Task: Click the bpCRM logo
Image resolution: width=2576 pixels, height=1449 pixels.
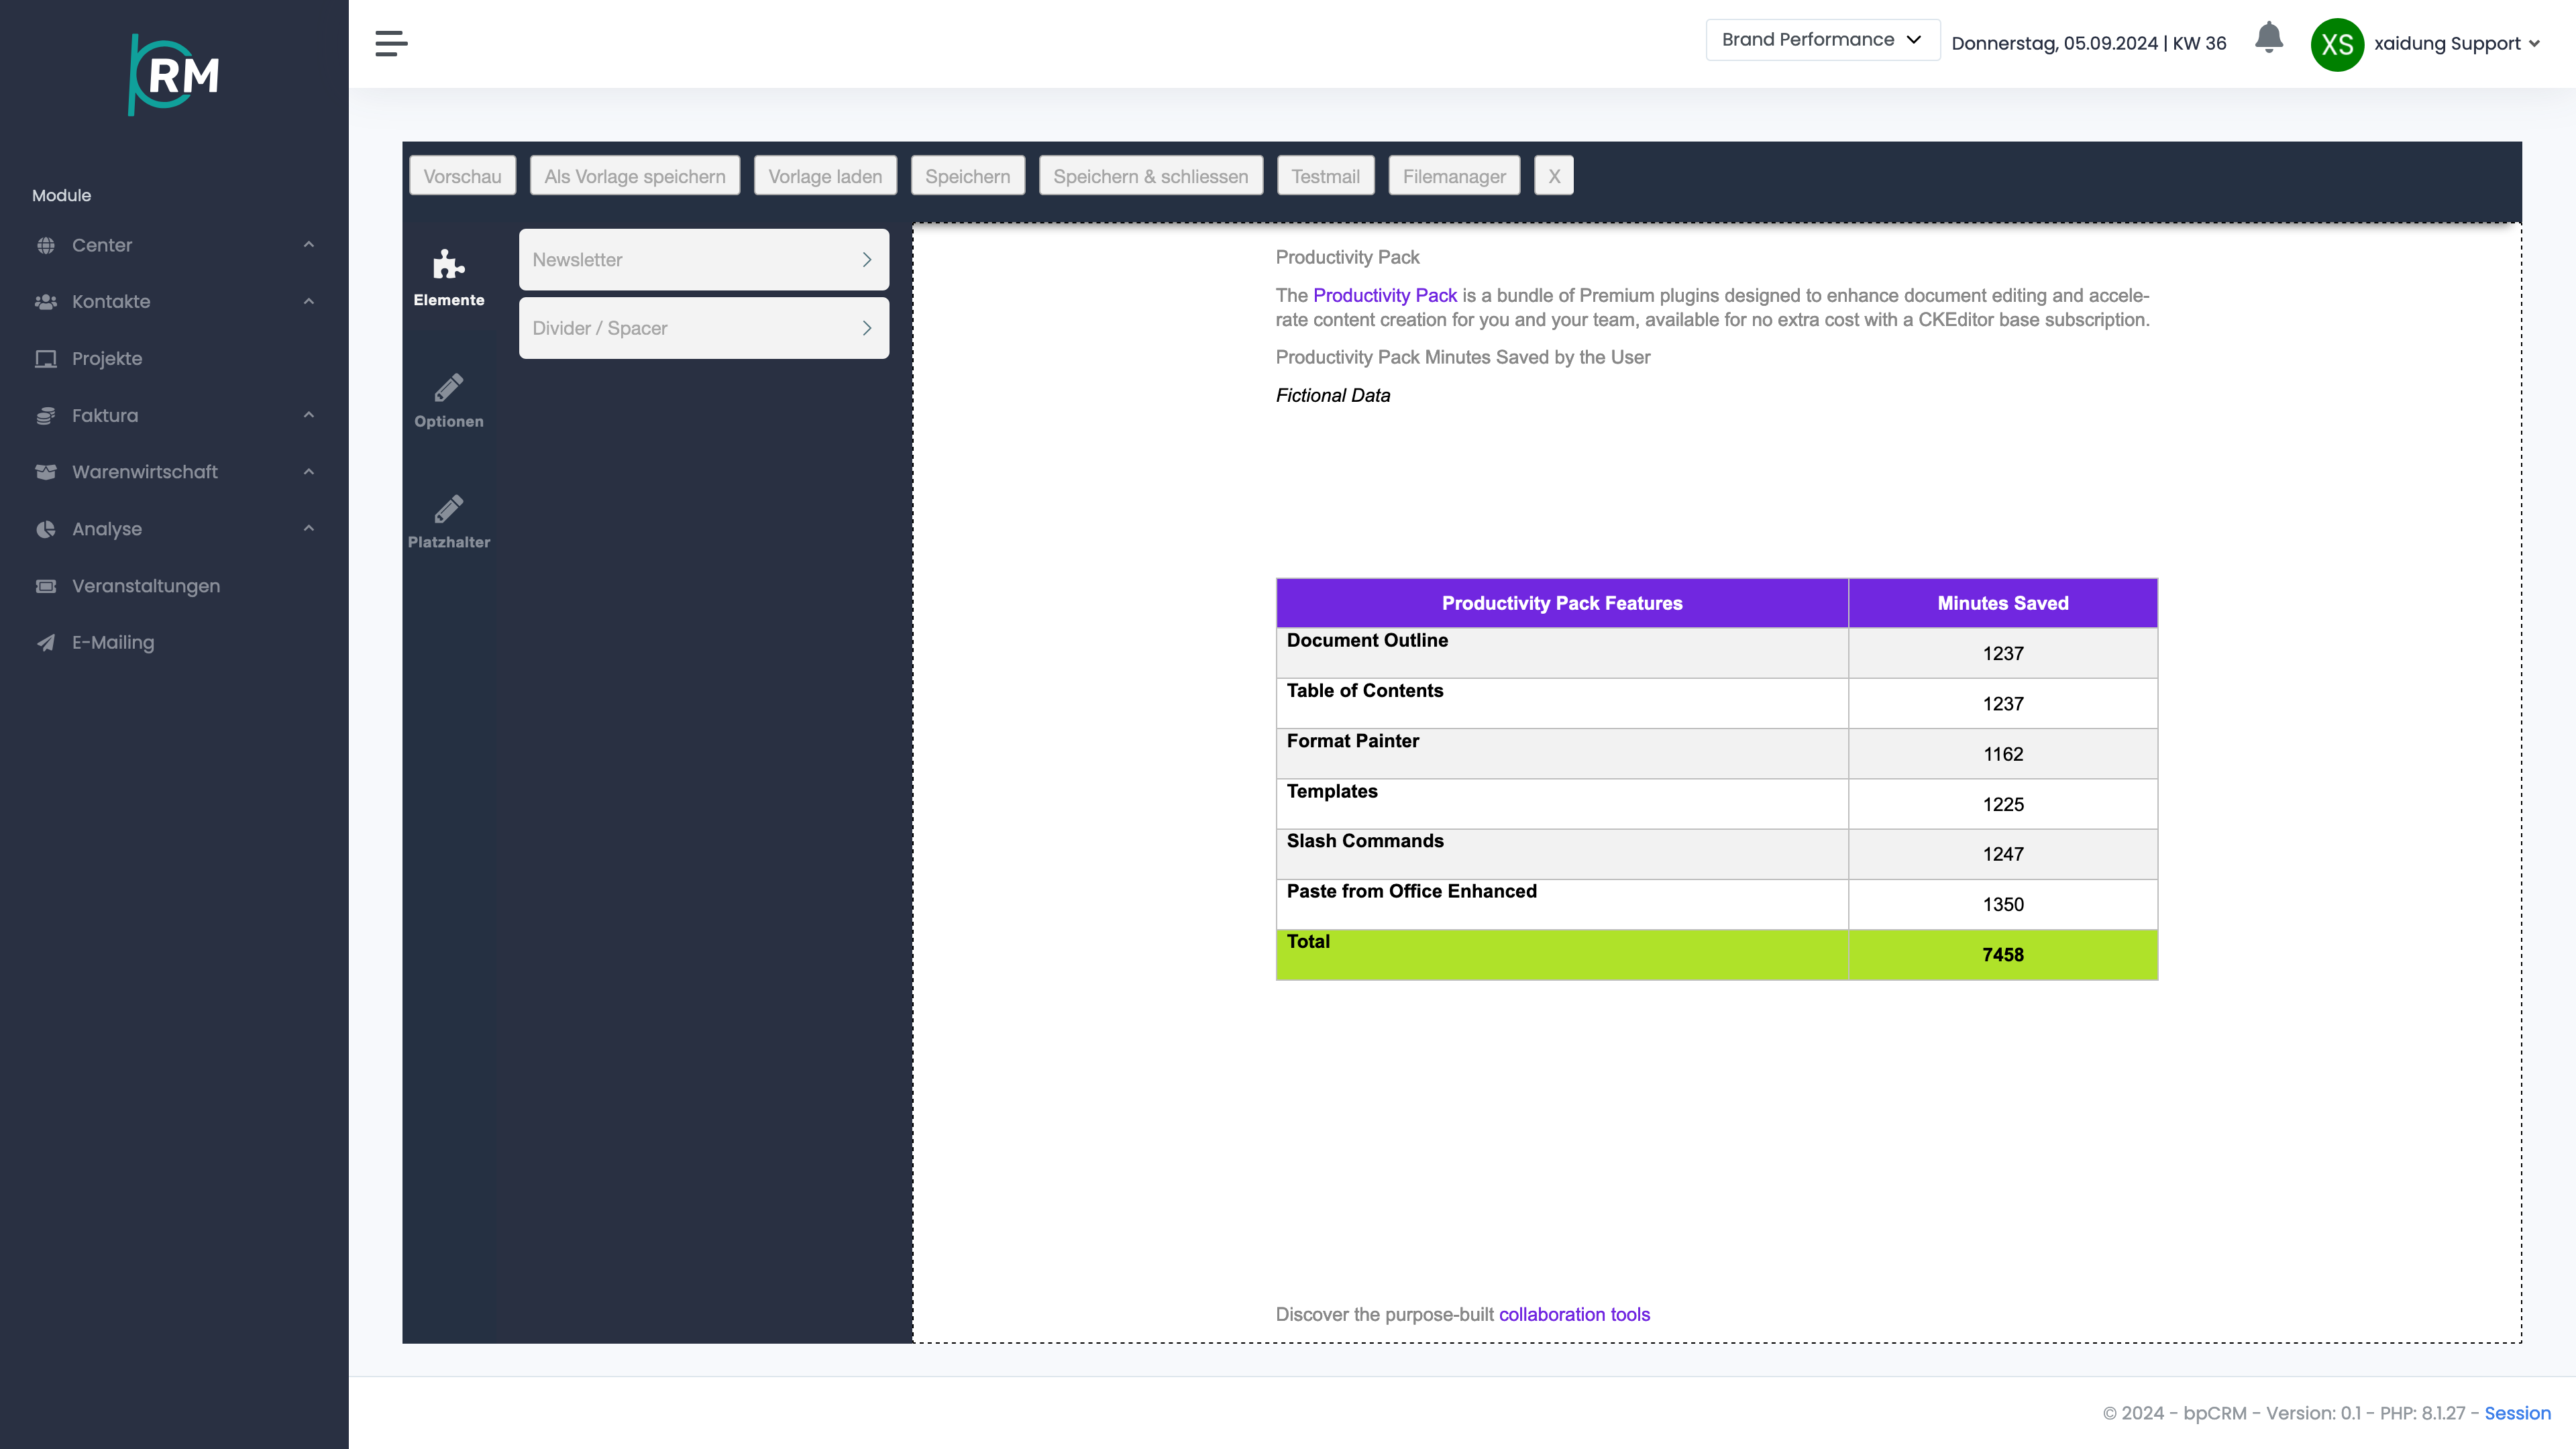Action: (174, 75)
